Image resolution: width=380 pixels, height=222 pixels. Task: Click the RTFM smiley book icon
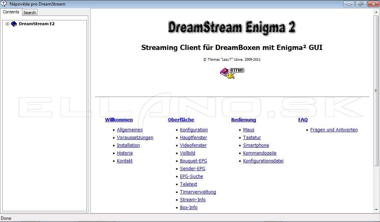(x=232, y=73)
